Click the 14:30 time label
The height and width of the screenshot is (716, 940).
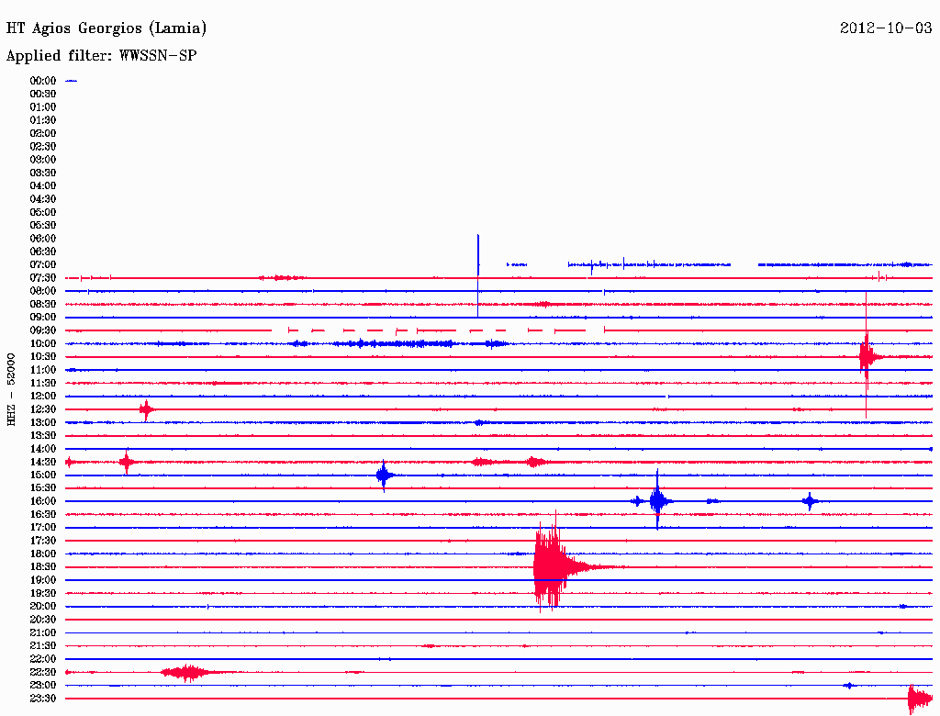tap(43, 462)
